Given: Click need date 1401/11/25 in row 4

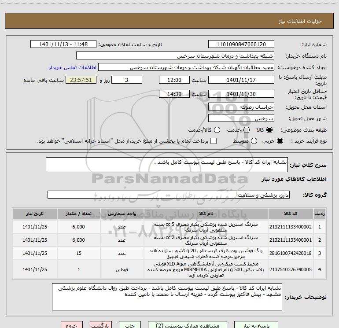Looking at the screenshot, I should 35,269.
